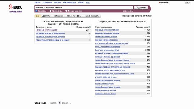The width and height of the screenshot is (194, 109).
Task: Open query под натяжным потолком видно проводку
Action: (x=52, y=40)
